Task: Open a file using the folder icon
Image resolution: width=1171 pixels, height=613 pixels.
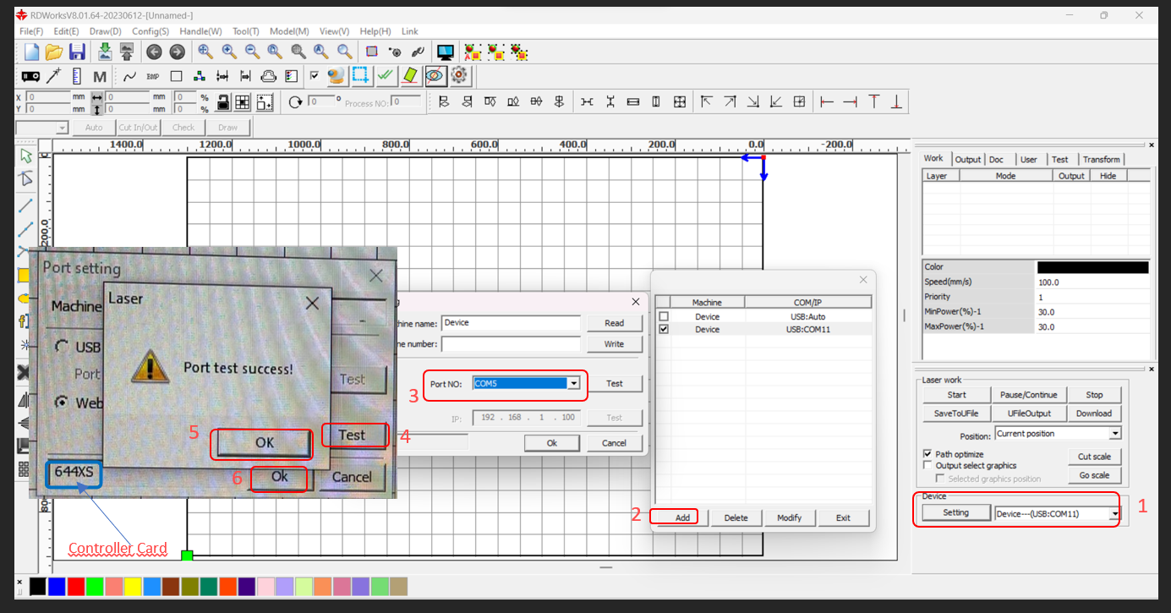Action: click(54, 52)
